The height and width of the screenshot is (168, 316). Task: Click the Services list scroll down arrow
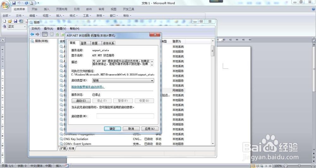tap(213, 144)
